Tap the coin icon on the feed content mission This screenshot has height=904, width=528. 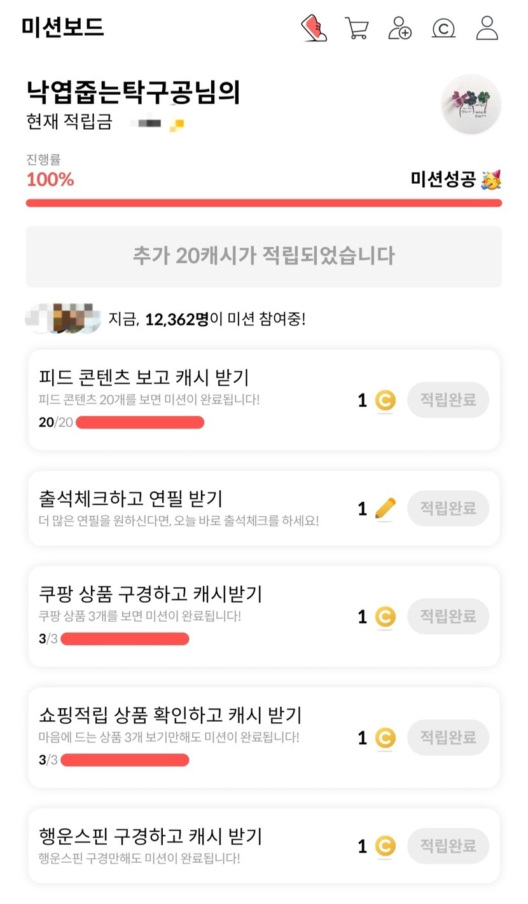[x=384, y=401]
